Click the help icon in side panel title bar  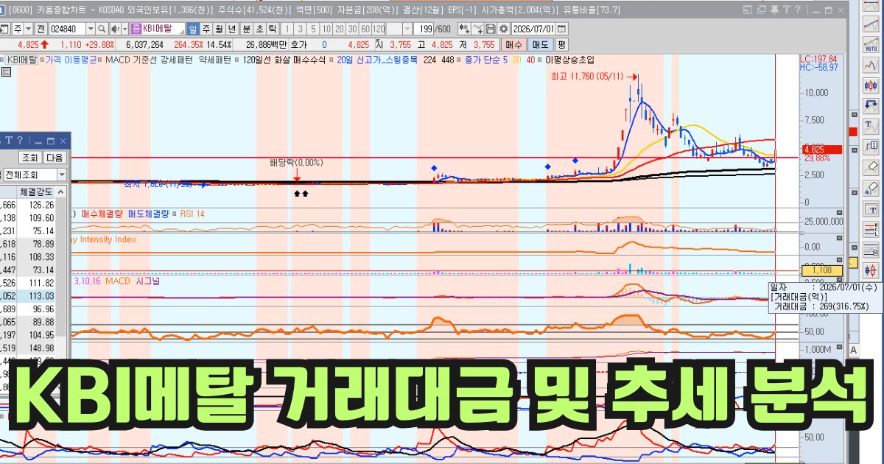(x=20, y=141)
